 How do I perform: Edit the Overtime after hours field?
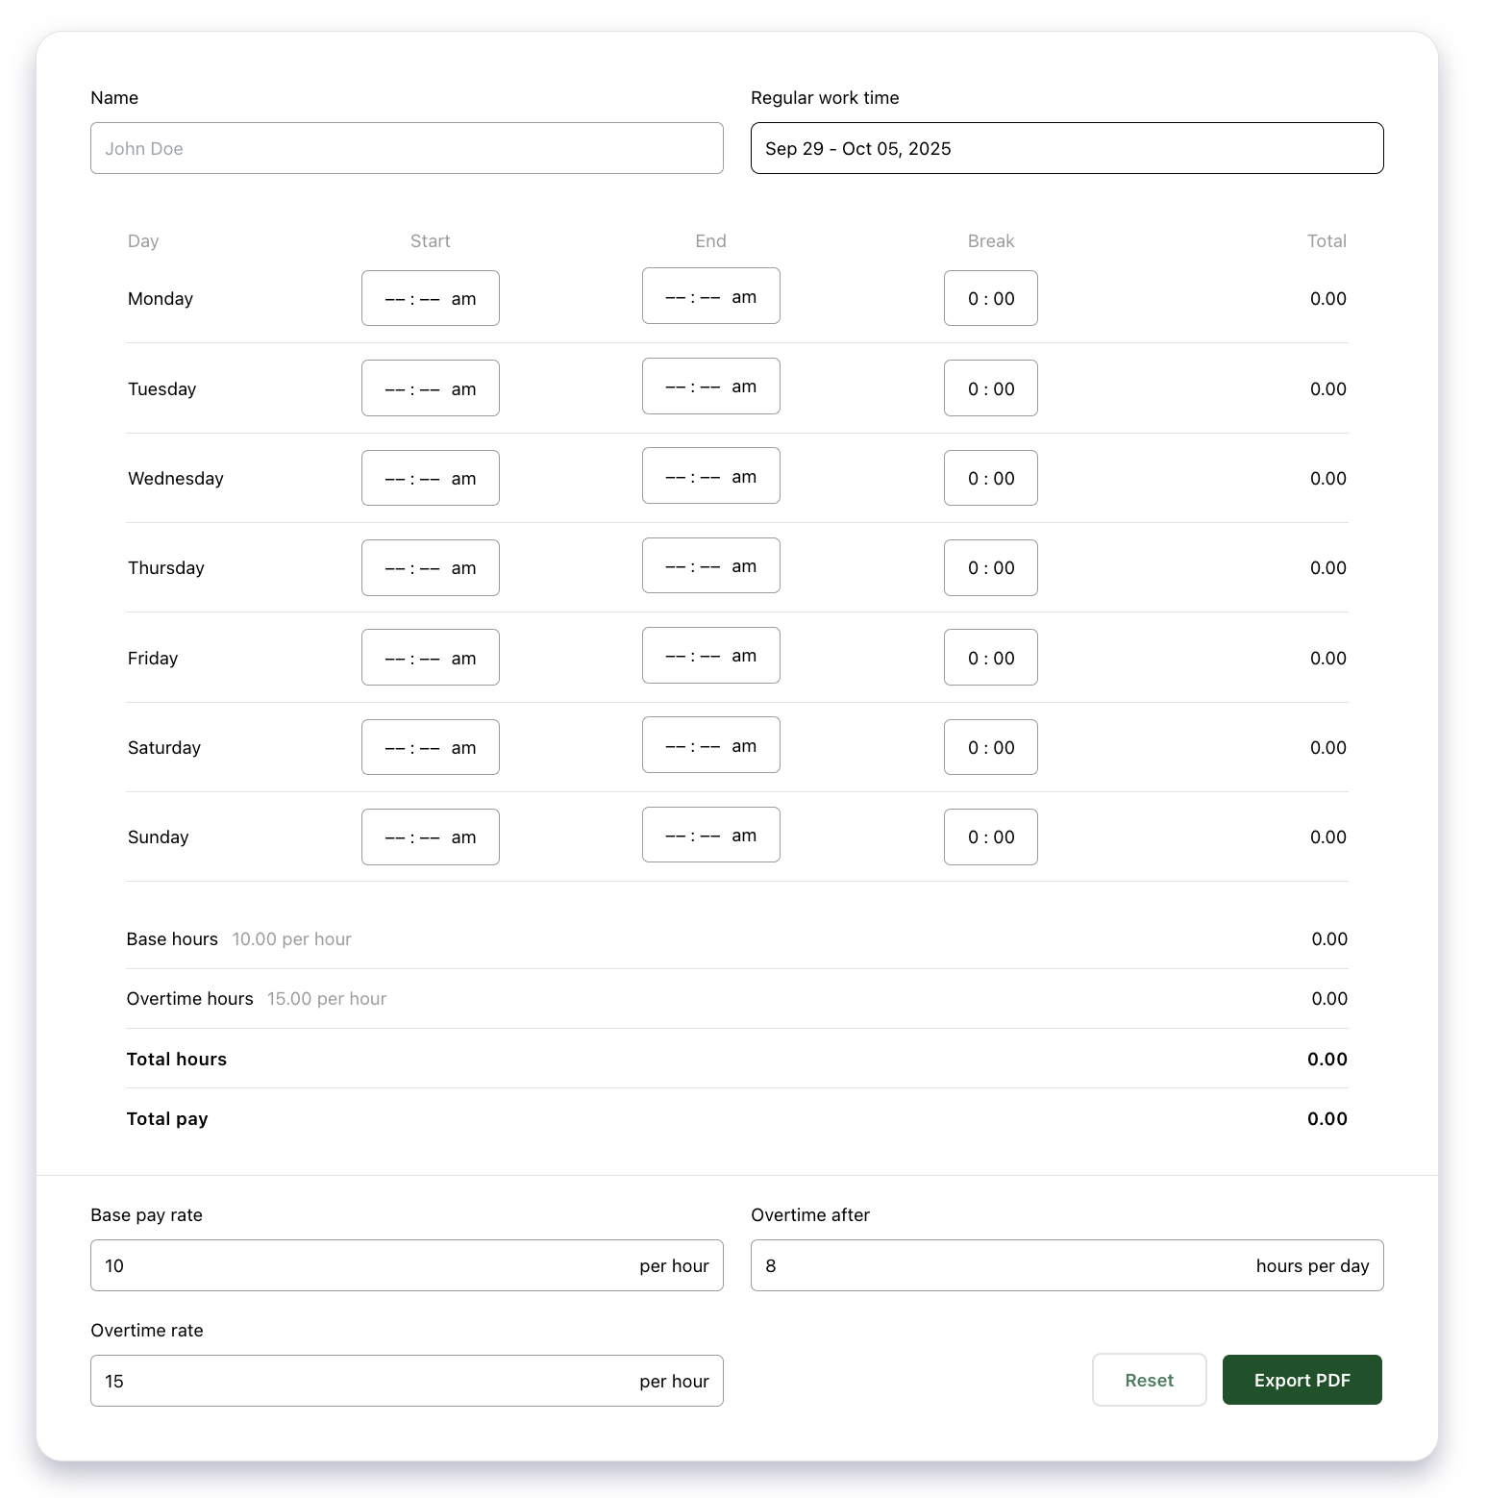(1000, 1265)
